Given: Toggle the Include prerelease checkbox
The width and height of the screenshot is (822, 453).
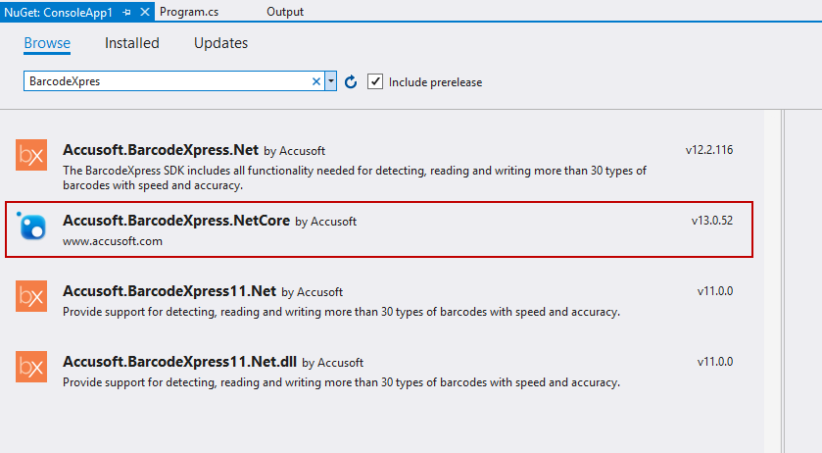Looking at the screenshot, I should (x=375, y=81).
